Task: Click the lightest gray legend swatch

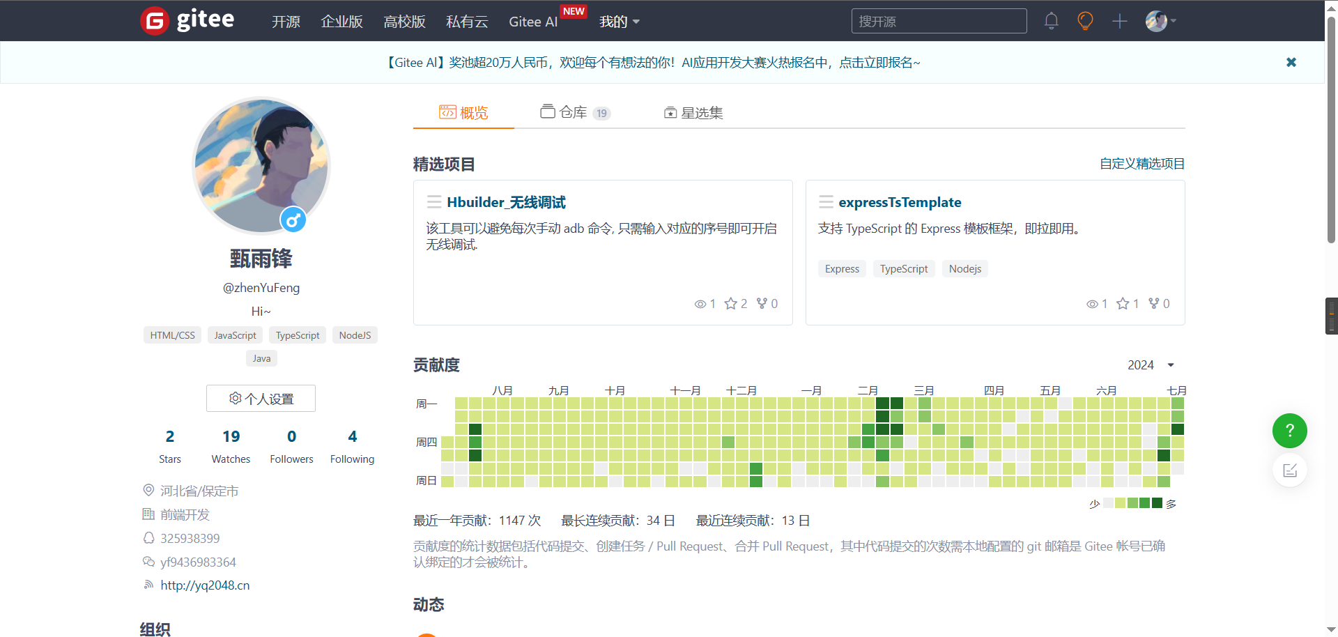Action: point(1107,503)
